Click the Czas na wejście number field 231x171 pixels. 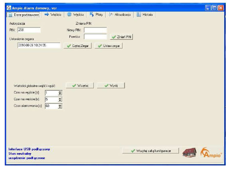click(x=51, y=99)
